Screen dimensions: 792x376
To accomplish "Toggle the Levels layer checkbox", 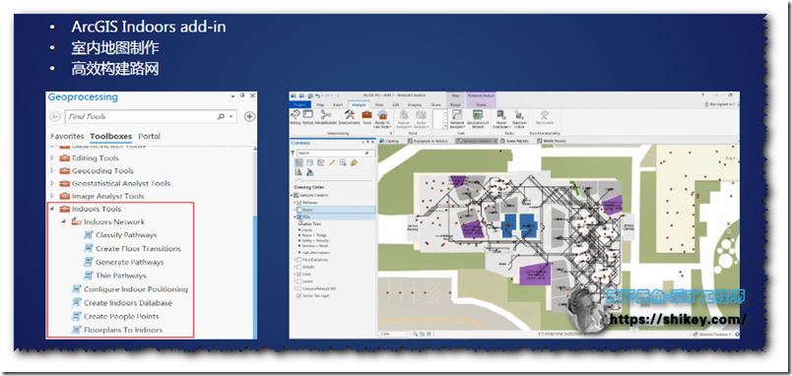I will (299, 282).
